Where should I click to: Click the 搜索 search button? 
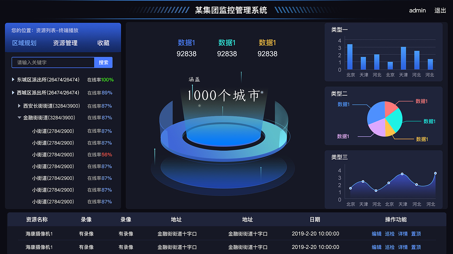[x=103, y=62]
